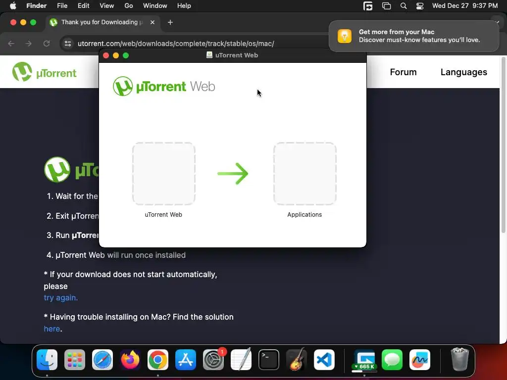507x380 pixels.
Task: Launch Safari from the dock
Action: pos(102,360)
